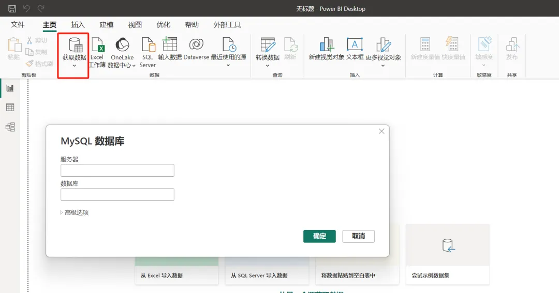
Task: Click the 发布 publish icon
Action: 512,44
